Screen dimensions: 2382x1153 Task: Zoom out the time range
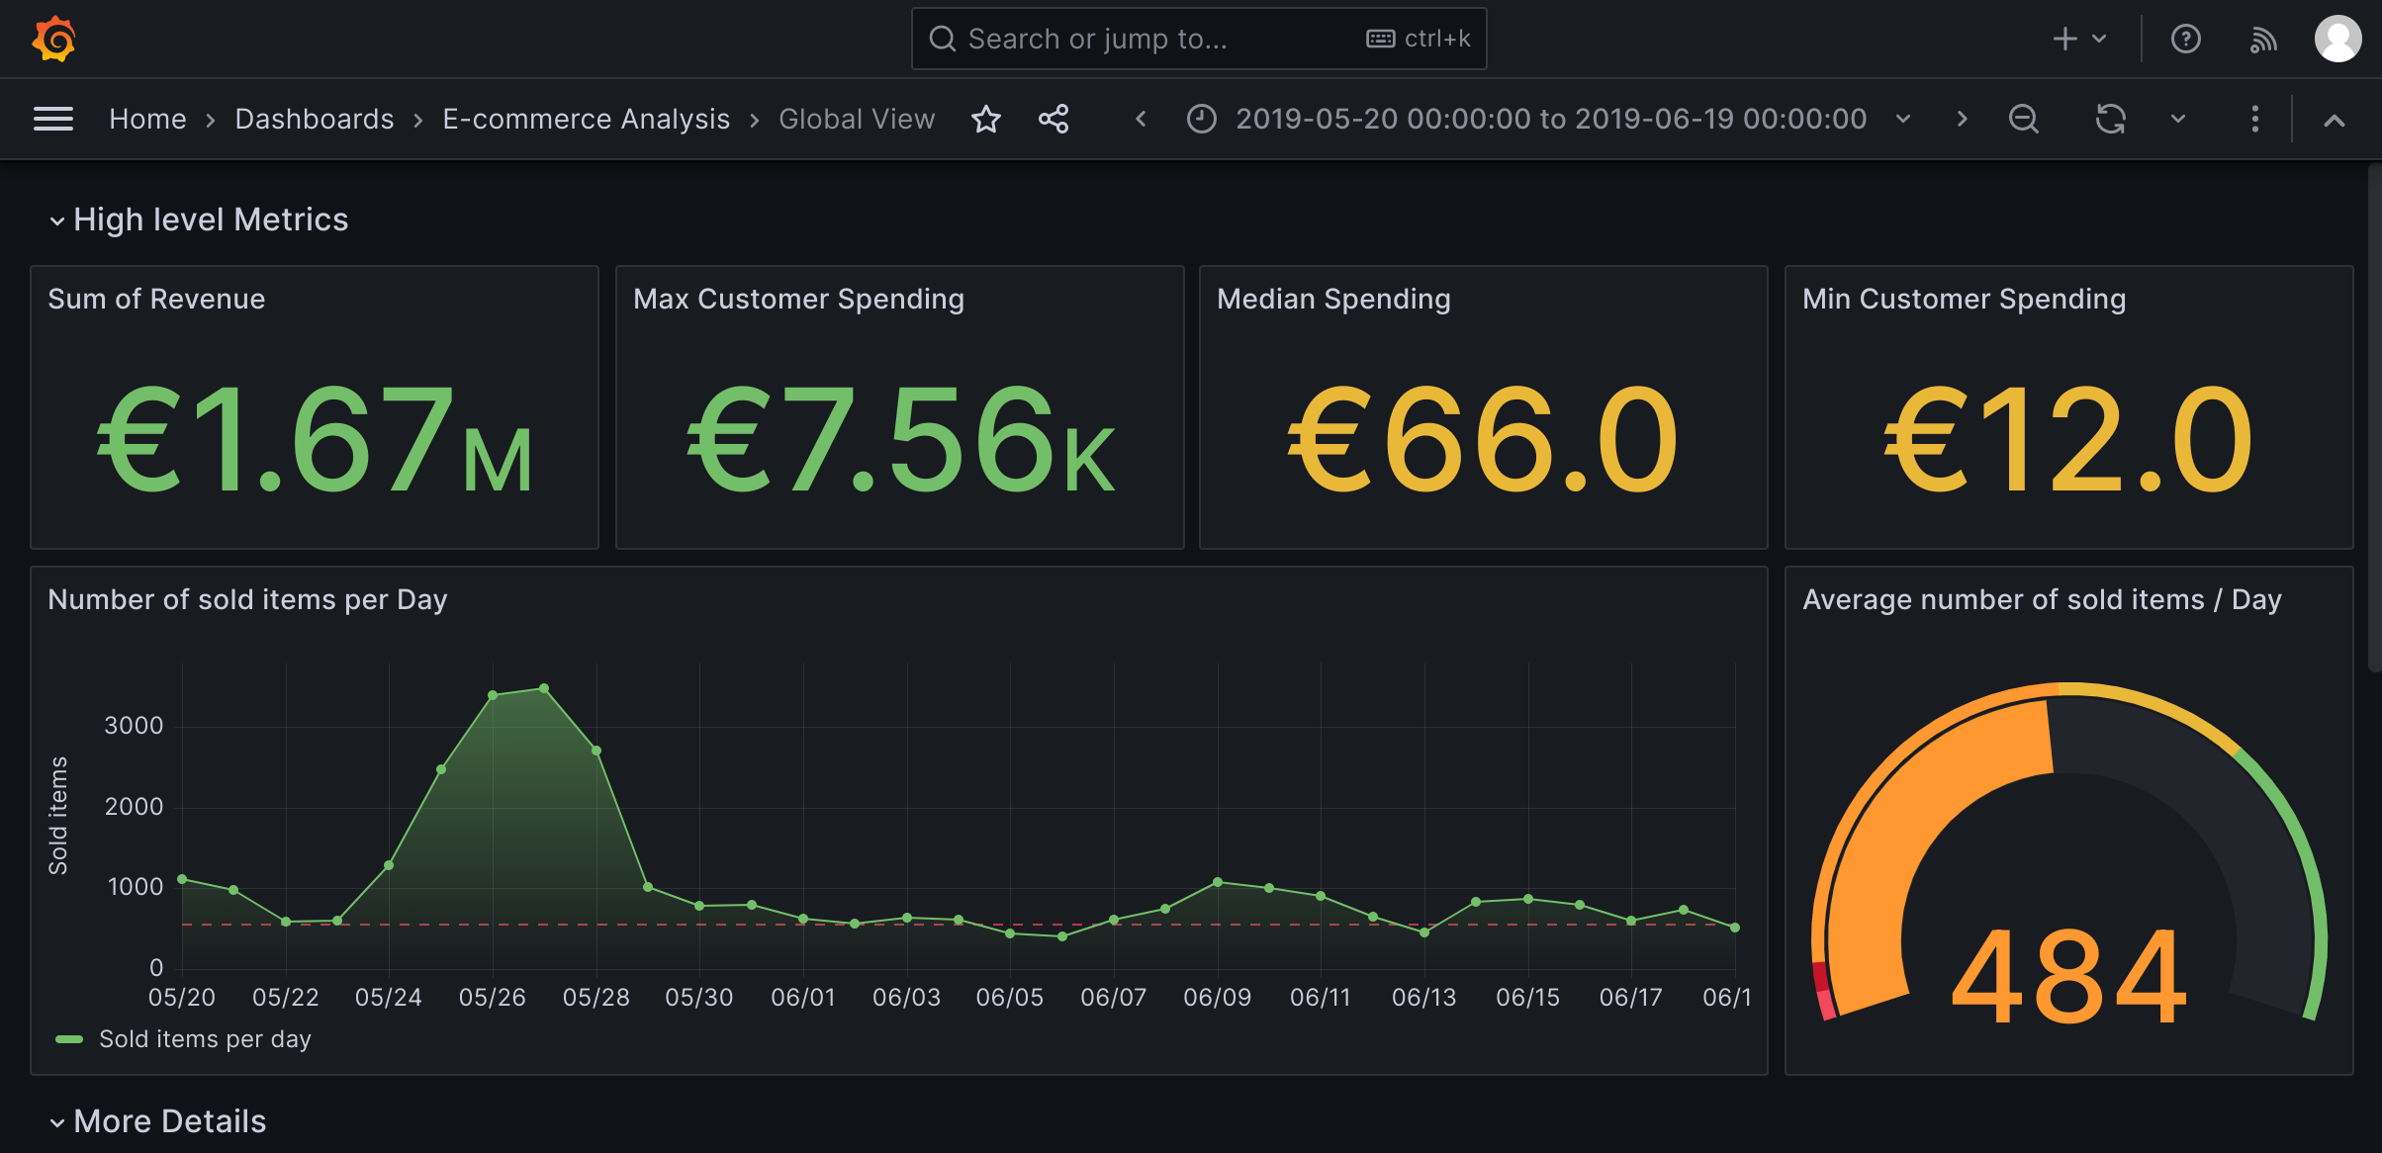pyautogui.click(x=2023, y=119)
